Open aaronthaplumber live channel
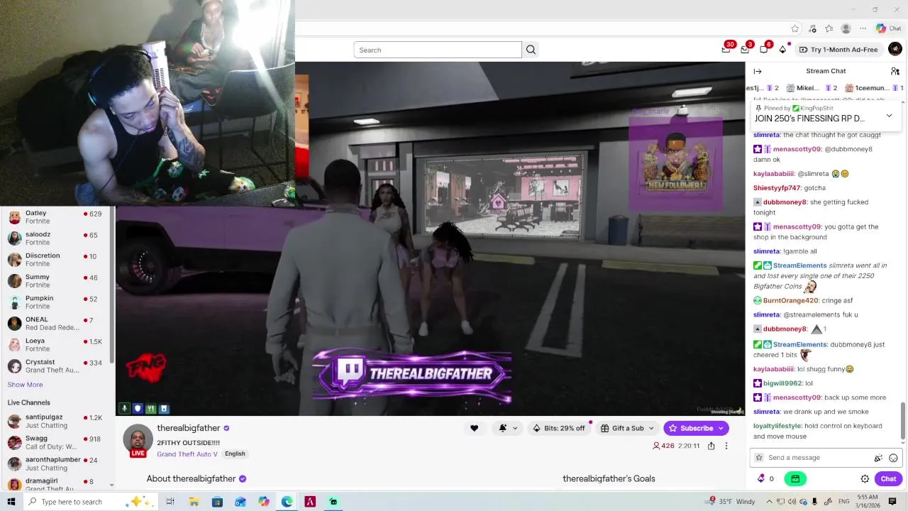Screen dimensions: 908x511 57,464
